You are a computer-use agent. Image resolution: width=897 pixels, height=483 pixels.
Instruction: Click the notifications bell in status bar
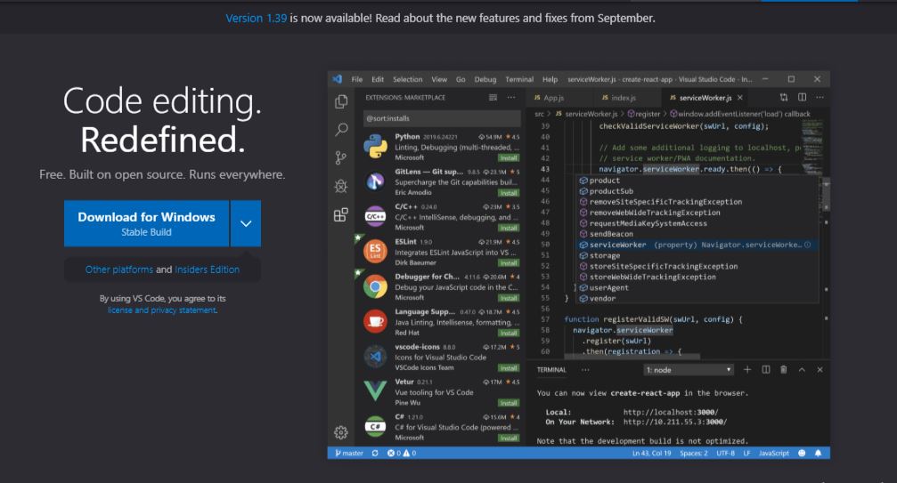click(818, 454)
